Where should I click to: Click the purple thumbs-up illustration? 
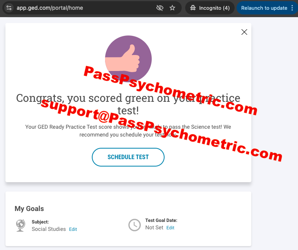coord(128,59)
